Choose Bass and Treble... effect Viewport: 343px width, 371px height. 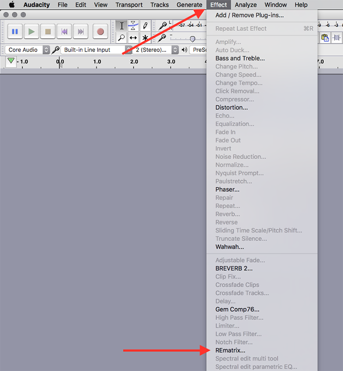[x=262, y=58]
